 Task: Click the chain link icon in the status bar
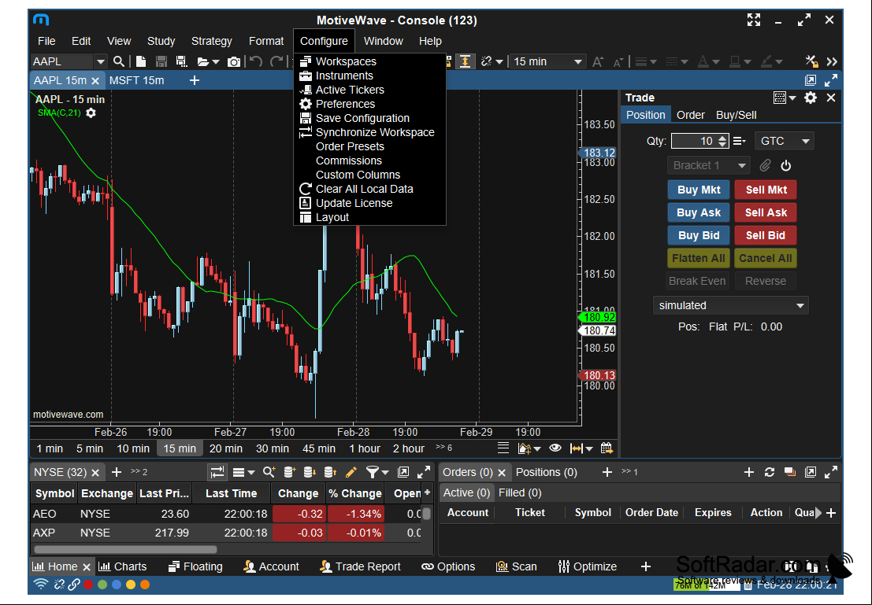pyautogui.click(x=73, y=585)
